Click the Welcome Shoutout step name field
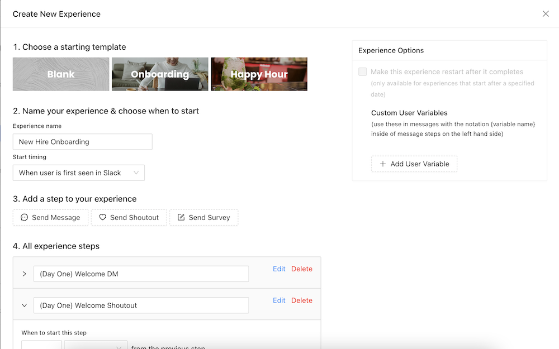559x349 pixels. [141, 305]
